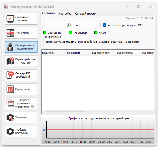Click the partially visible ИД автом column header
The height and width of the screenshot is (147, 158).
(x=148, y=53)
